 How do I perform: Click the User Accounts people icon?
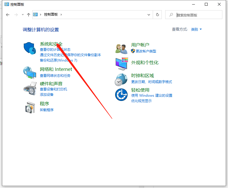click(x=121, y=48)
